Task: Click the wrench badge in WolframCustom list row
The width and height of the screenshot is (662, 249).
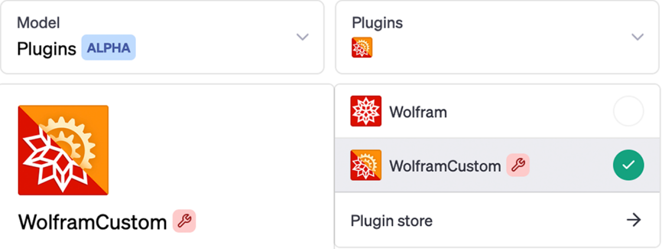Action: click(518, 165)
